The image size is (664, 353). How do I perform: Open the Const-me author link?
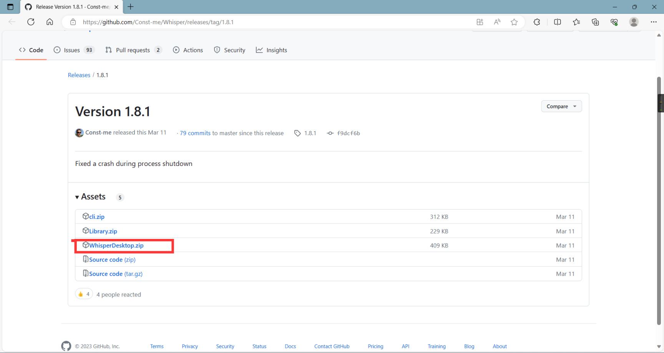(98, 133)
